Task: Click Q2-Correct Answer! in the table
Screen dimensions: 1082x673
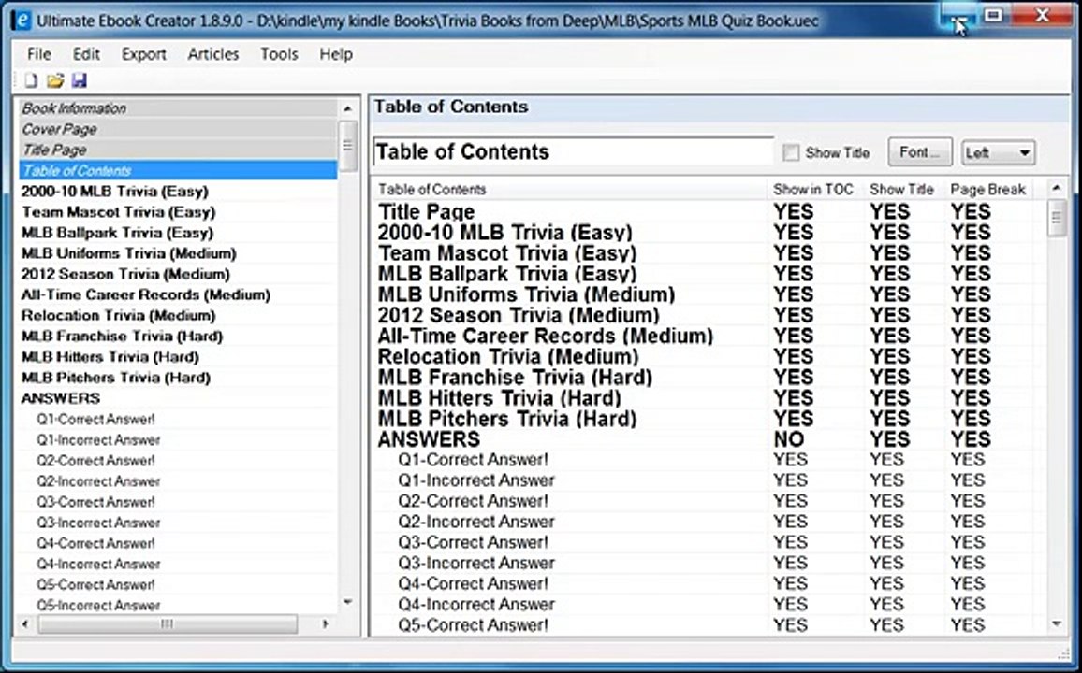Action: (474, 501)
